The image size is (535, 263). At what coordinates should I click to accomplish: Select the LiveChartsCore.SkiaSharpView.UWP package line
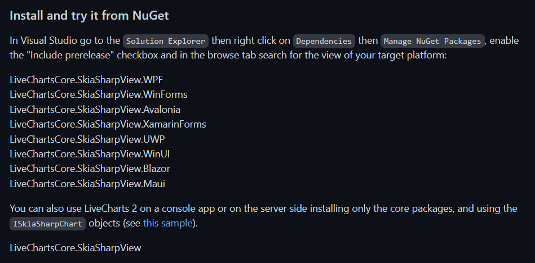87,139
